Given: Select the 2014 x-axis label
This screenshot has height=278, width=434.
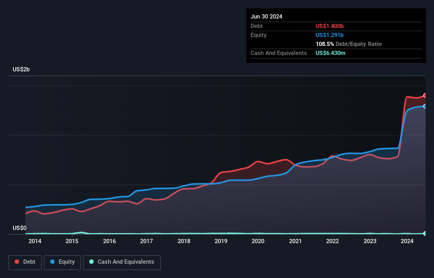Looking at the screenshot, I should [x=35, y=241].
